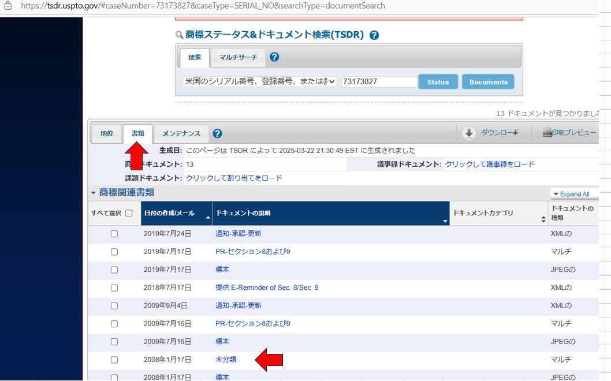The image size is (611, 381).
Task: Click the magnifier icon beside search title
Action: [x=179, y=35]
